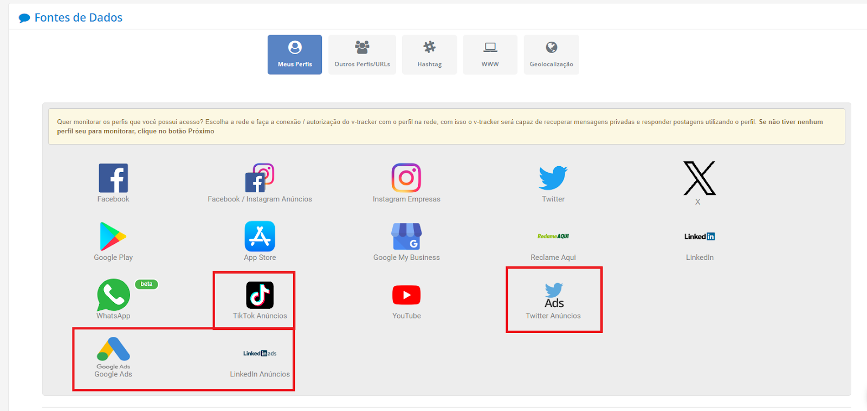Select the LinkedIn ads logo

(x=260, y=354)
